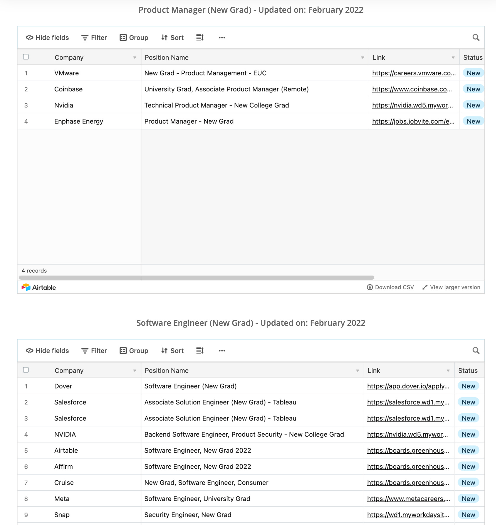Select Security Engineer, New Grad cell

252,515
